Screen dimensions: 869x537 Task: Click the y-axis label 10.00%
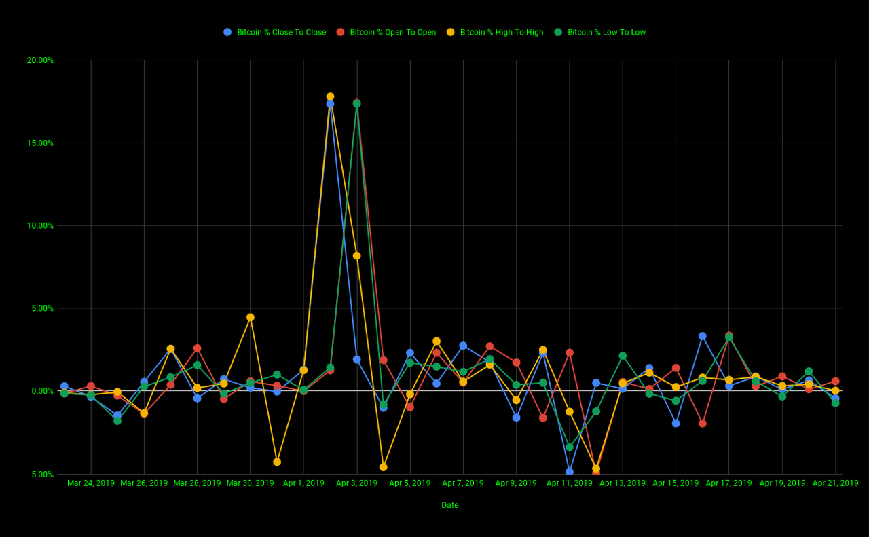pyautogui.click(x=40, y=226)
